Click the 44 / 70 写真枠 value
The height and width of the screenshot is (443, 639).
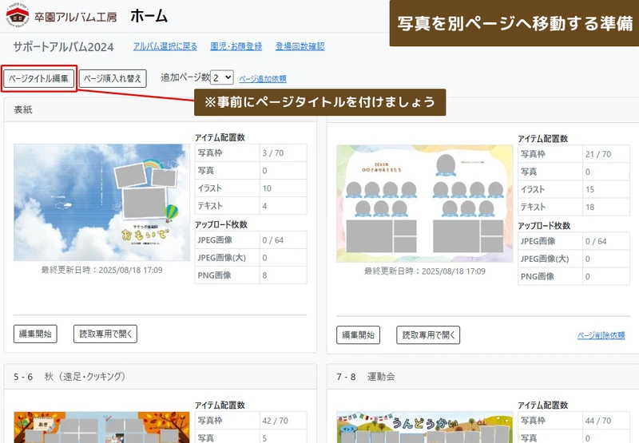tap(598, 421)
